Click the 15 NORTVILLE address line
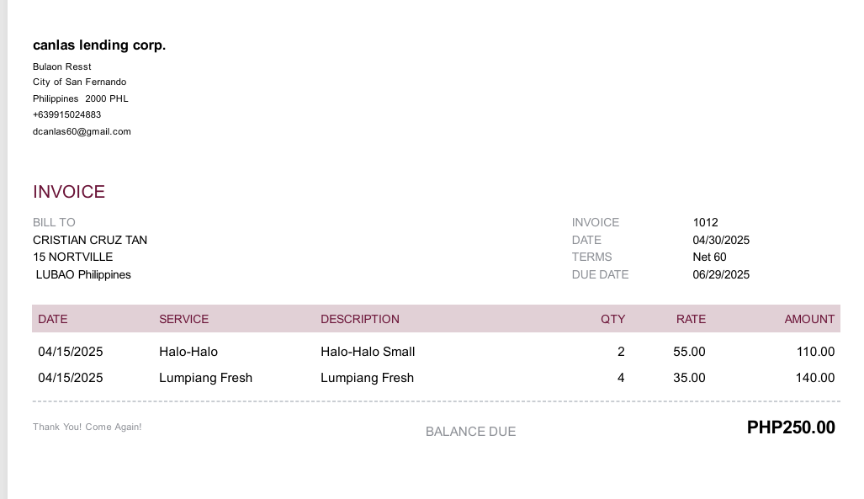 pos(72,257)
